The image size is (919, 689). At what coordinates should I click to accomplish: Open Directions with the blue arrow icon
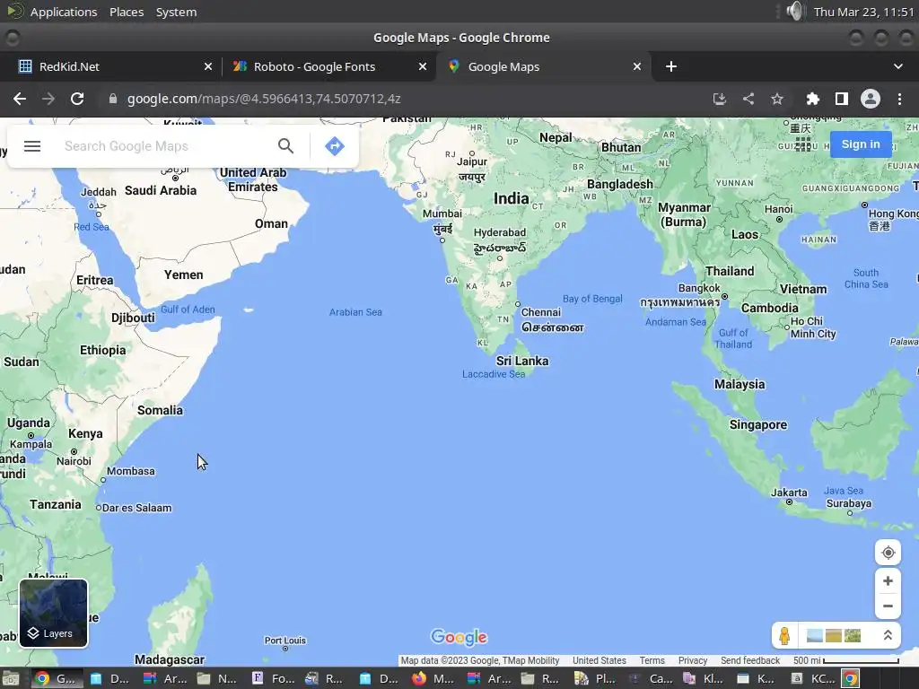coord(334,146)
